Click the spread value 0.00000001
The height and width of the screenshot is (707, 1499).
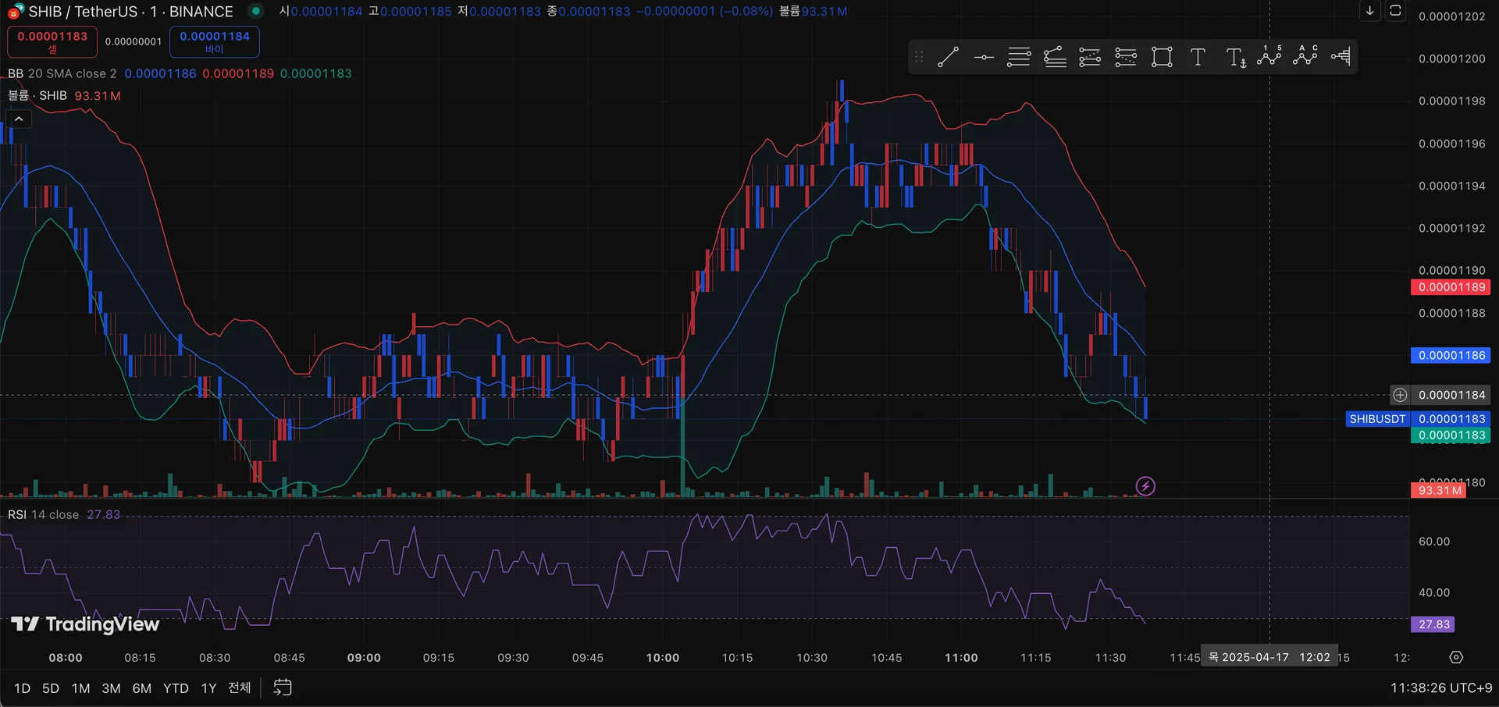134,41
